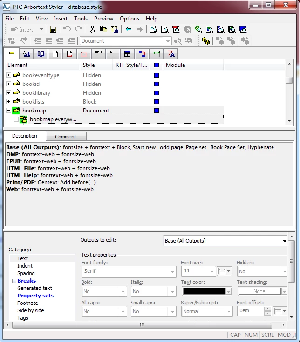Open the Tools menu

point(81,19)
